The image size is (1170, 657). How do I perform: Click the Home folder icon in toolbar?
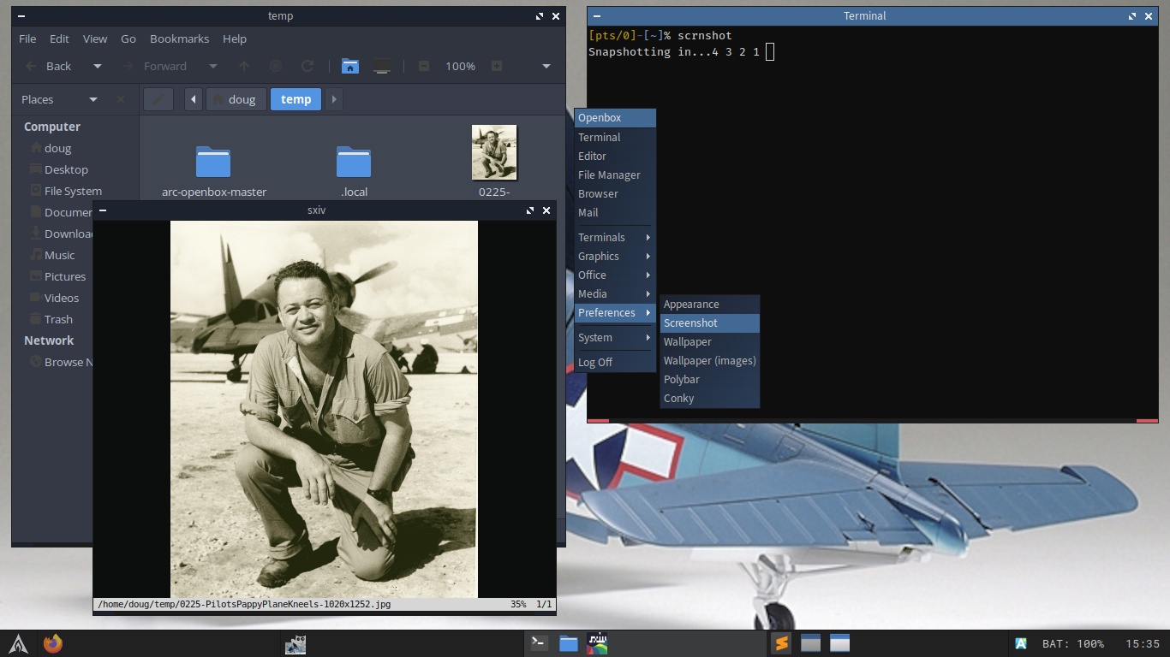pos(349,66)
